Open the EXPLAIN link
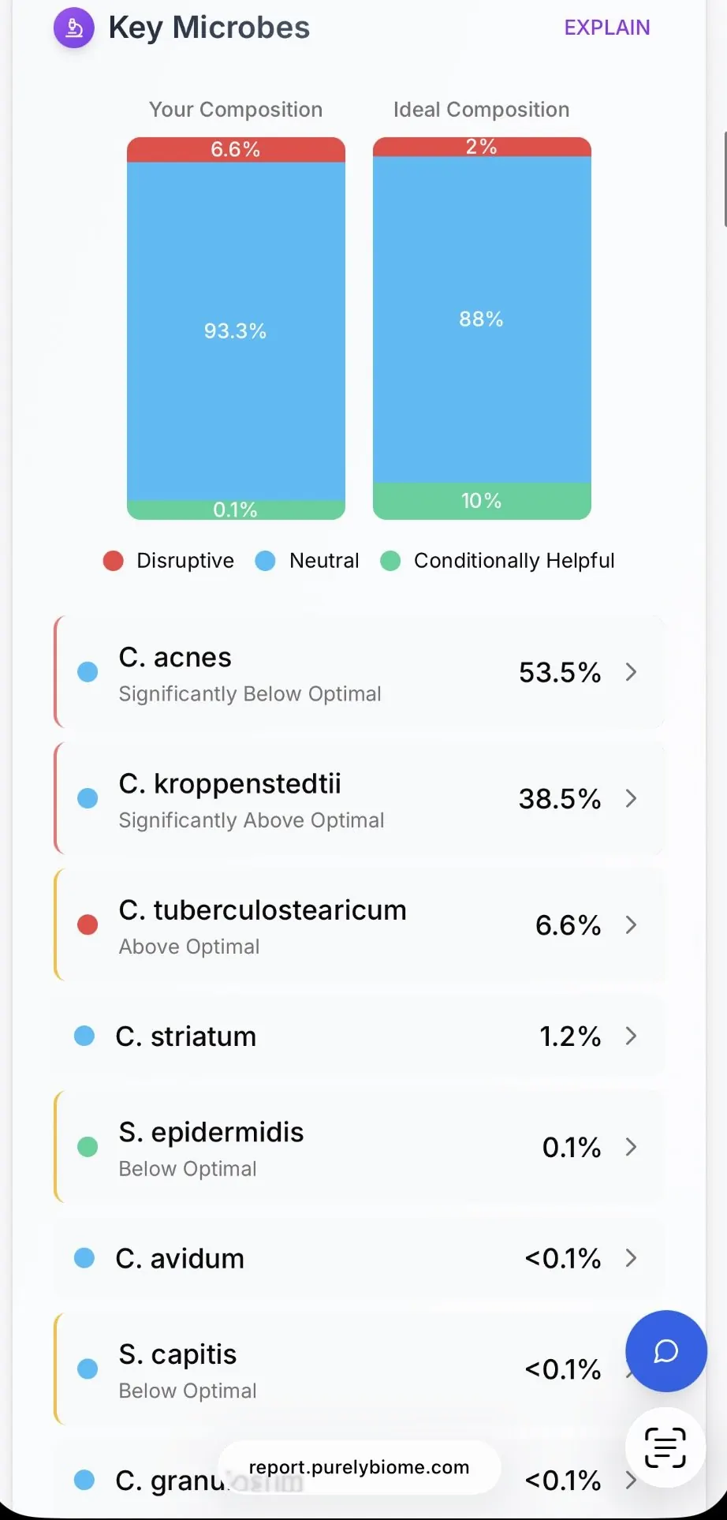The height and width of the screenshot is (1520, 727). [607, 28]
